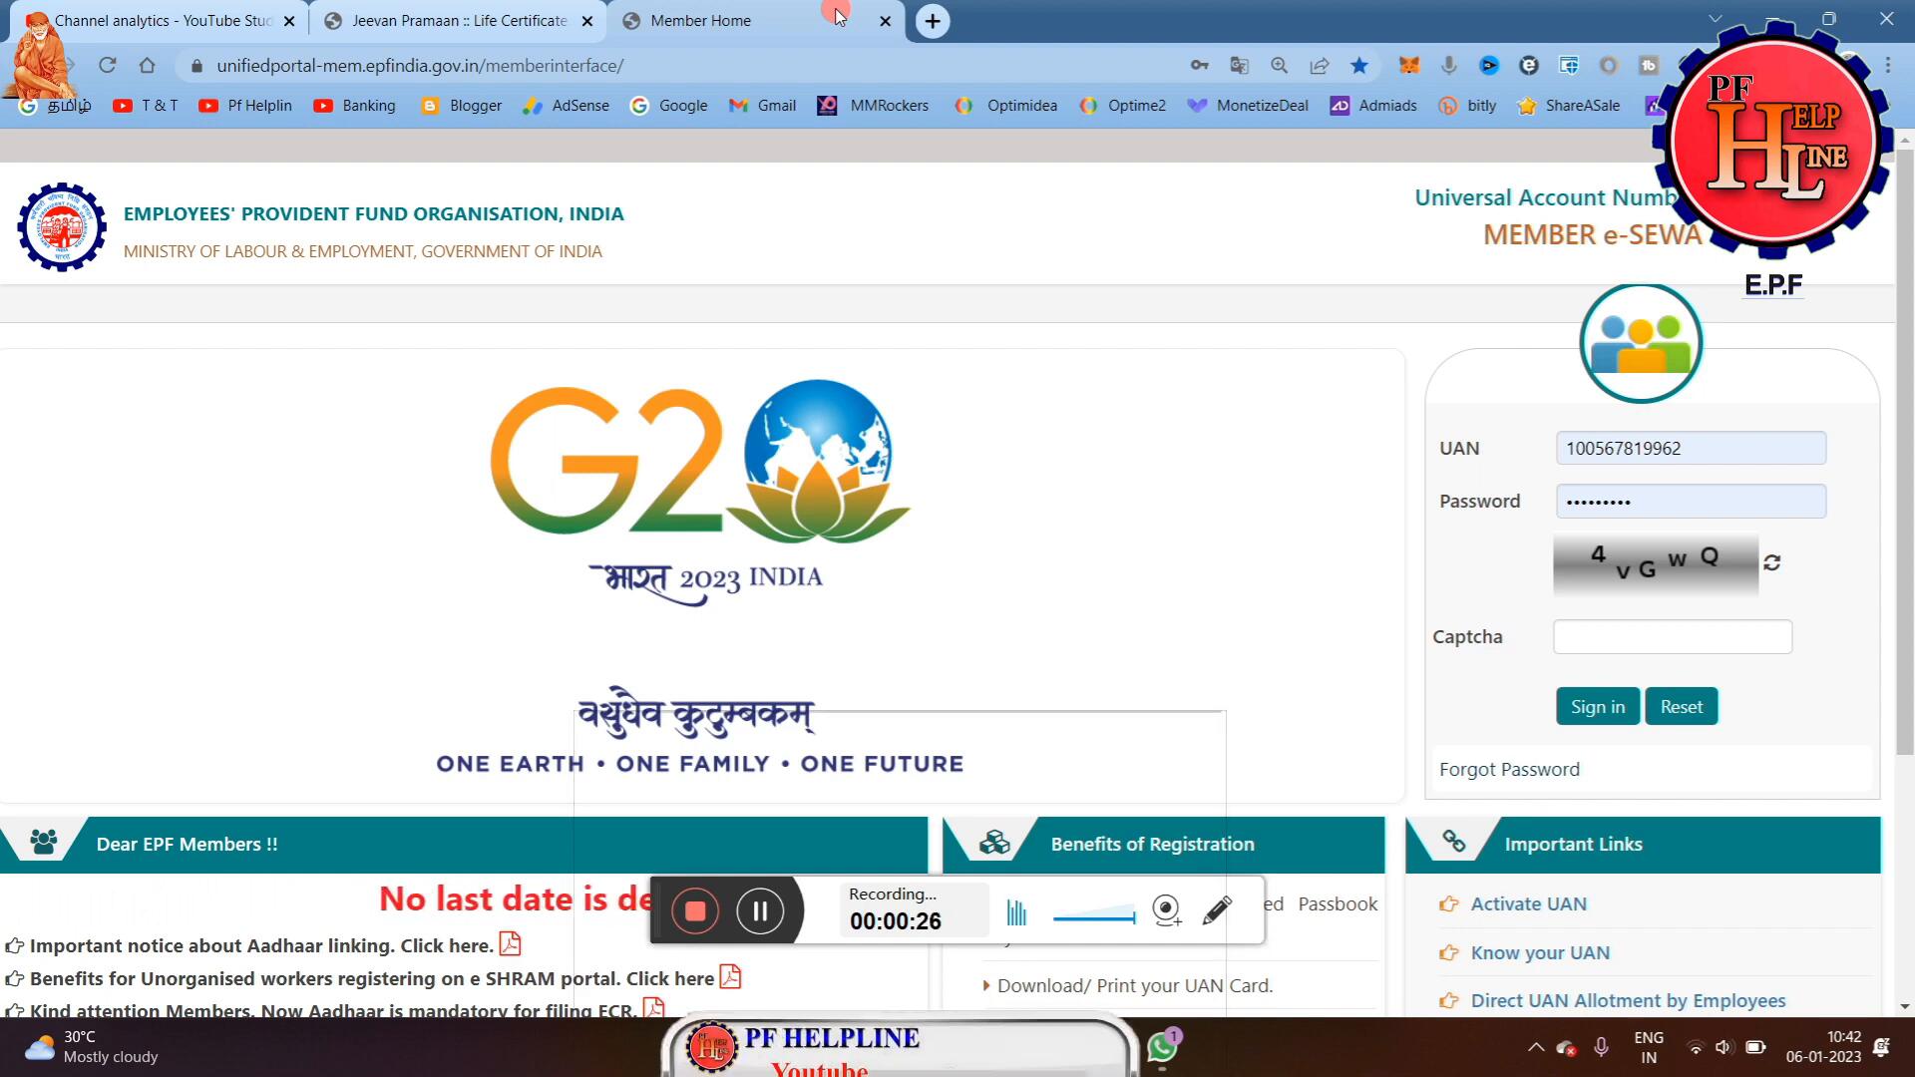Open Aadhaar linking notice PDF icon

click(x=510, y=943)
